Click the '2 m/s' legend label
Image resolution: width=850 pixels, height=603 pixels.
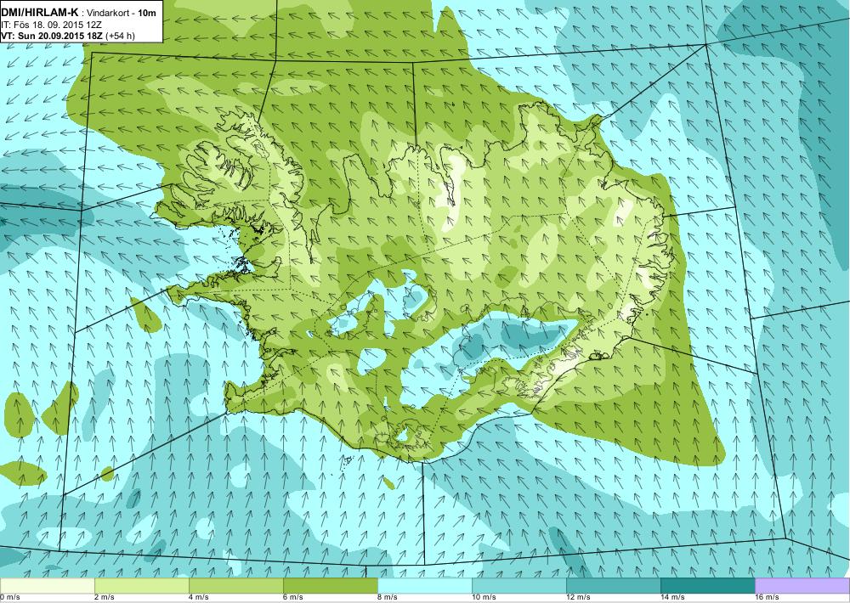(105, 598)
